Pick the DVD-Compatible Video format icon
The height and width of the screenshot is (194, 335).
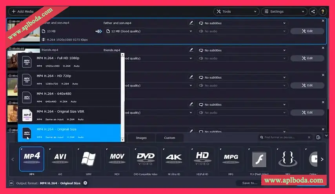pyautogui.click(x=146, y=159)
